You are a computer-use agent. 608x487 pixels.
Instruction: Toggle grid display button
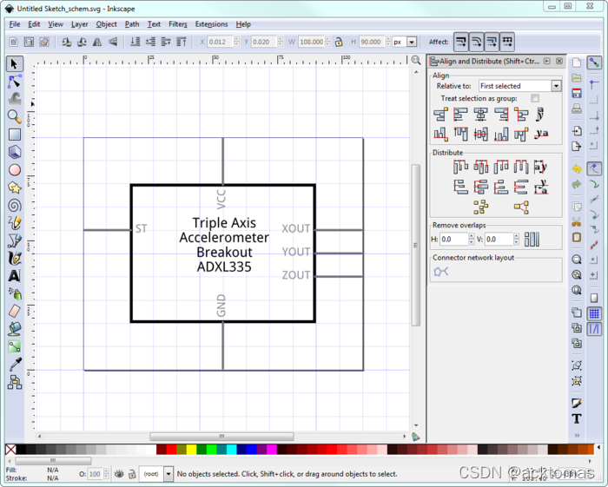pyautogui.click(x=594, y=313)
